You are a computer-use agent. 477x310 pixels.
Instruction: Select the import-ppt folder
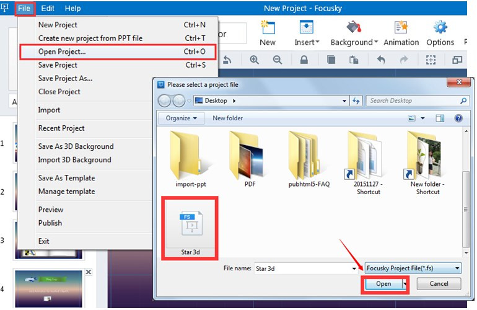pyautogui.click(x=190, y=159)
